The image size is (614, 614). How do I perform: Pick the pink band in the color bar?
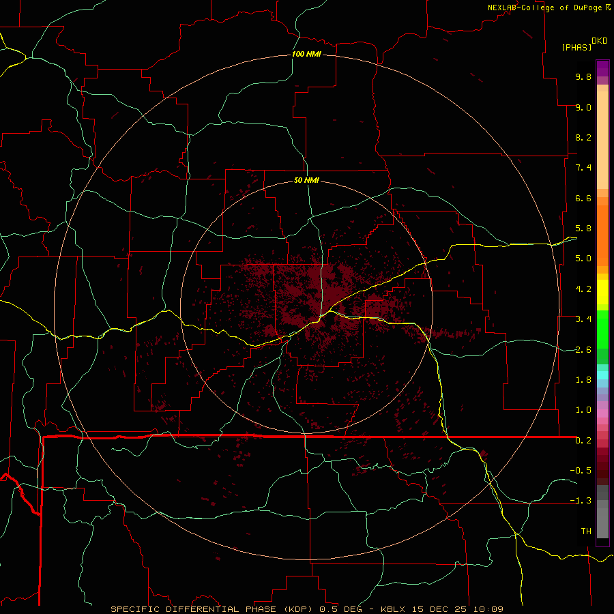click(602, 413)
